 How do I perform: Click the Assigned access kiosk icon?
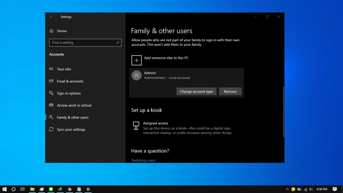(136, 126)
